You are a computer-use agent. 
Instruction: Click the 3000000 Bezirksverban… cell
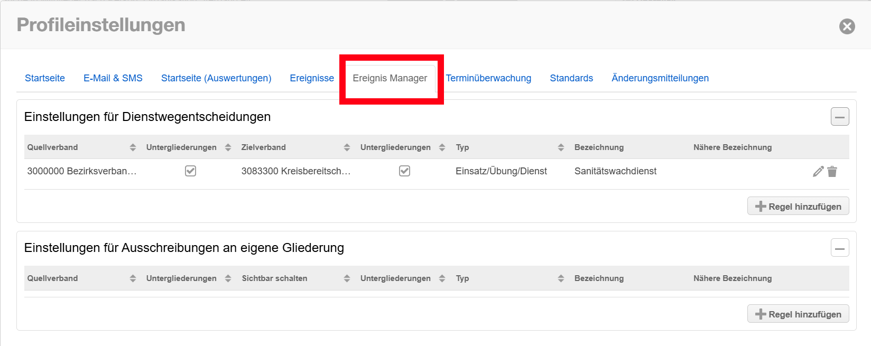82,171
